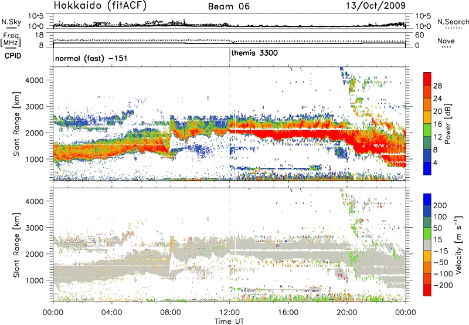Screen dimensions: 469x325
Task: Click the "Nave" legend label
Action: [446, 41]
